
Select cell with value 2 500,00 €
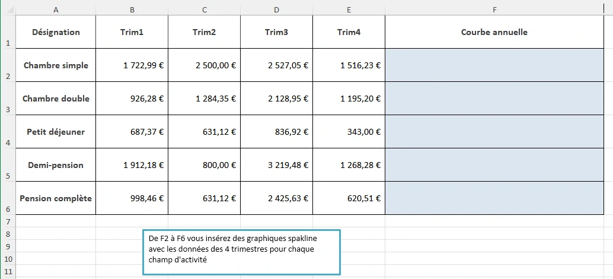[204, 65]
